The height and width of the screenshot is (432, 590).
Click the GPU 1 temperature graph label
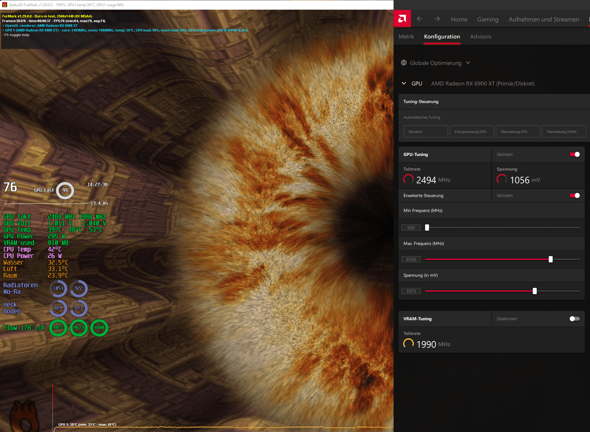pos(87,425)
